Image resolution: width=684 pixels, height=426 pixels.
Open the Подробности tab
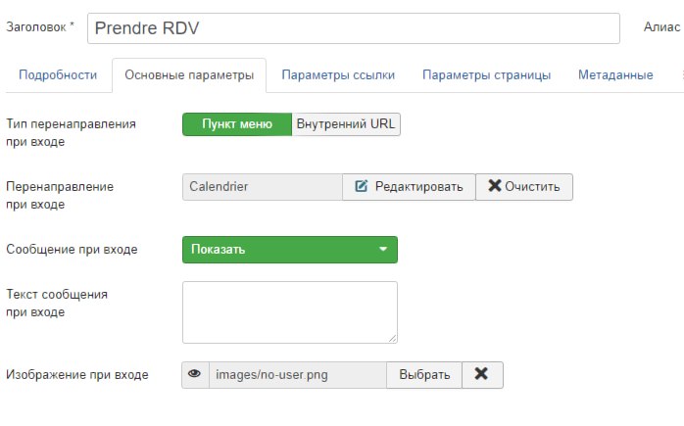tap(58, 74)
